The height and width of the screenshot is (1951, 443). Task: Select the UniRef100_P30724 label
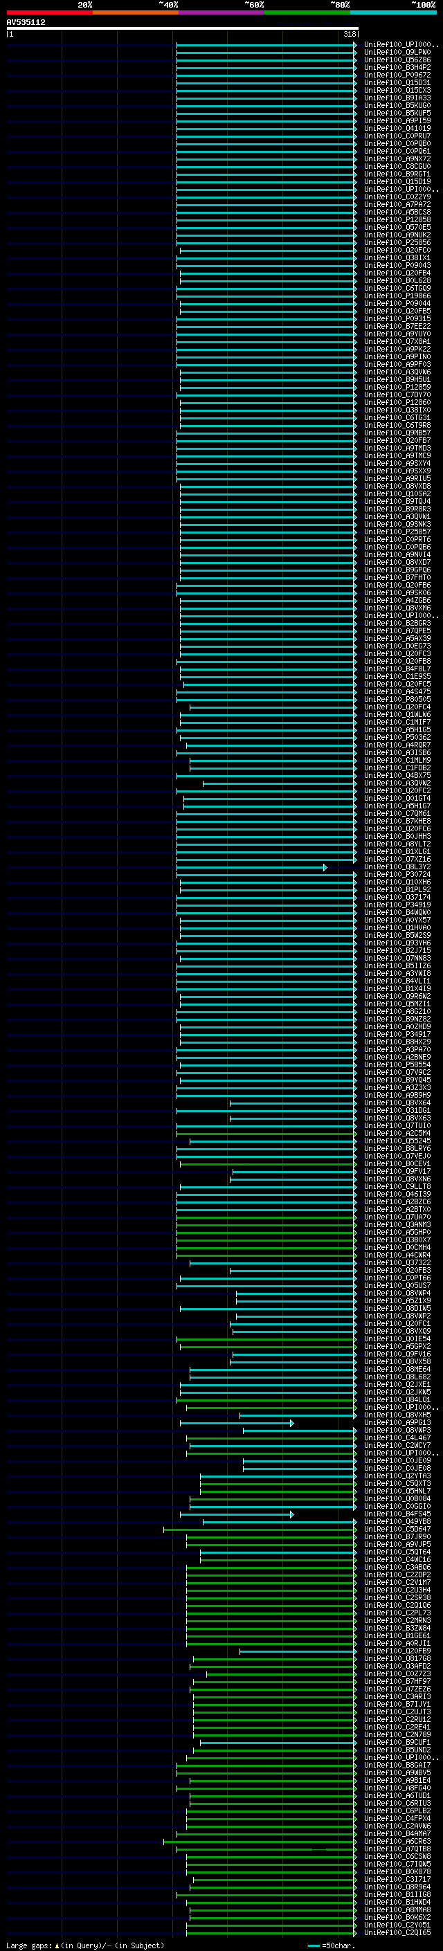[397, 874]
